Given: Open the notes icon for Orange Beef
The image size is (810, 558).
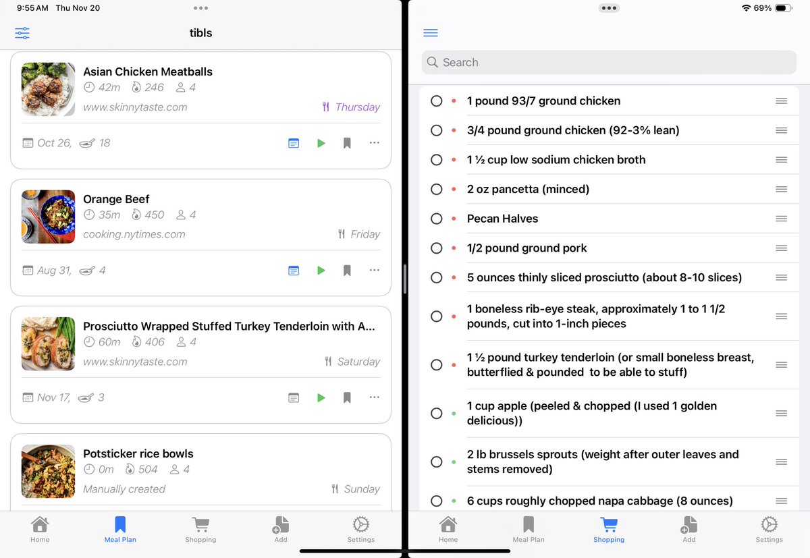Looking at the screenshot, I should pos(294,271).
